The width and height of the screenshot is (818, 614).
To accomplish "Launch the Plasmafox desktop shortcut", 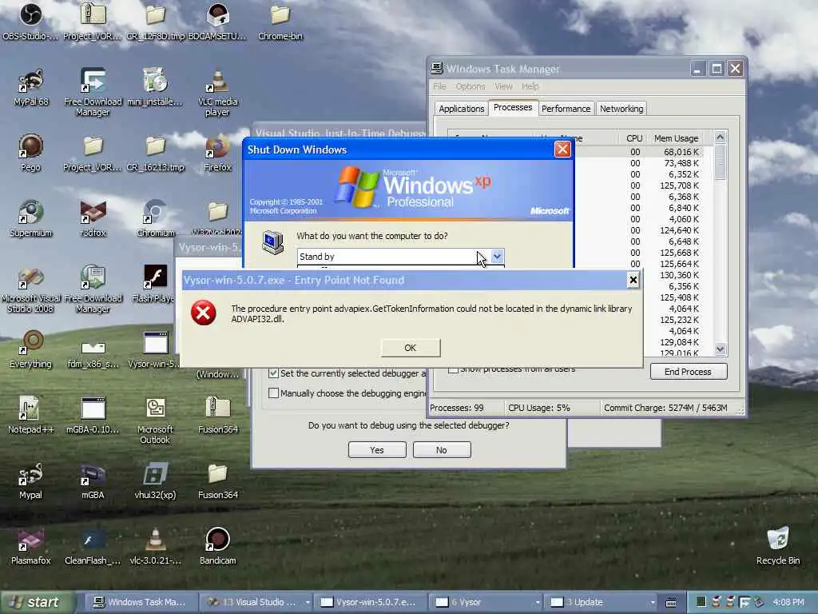I will tap(31, 546).
